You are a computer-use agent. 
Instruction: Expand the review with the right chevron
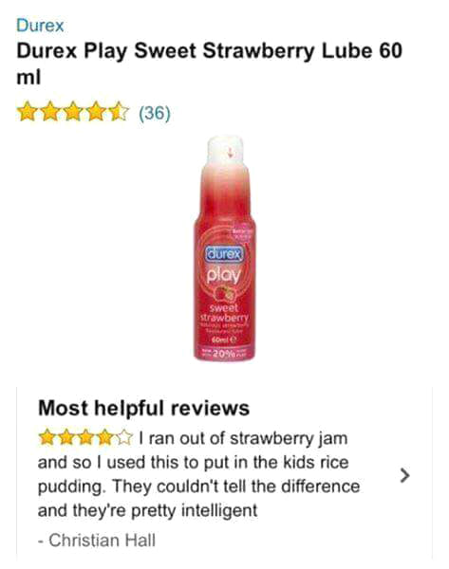point(404,475)
